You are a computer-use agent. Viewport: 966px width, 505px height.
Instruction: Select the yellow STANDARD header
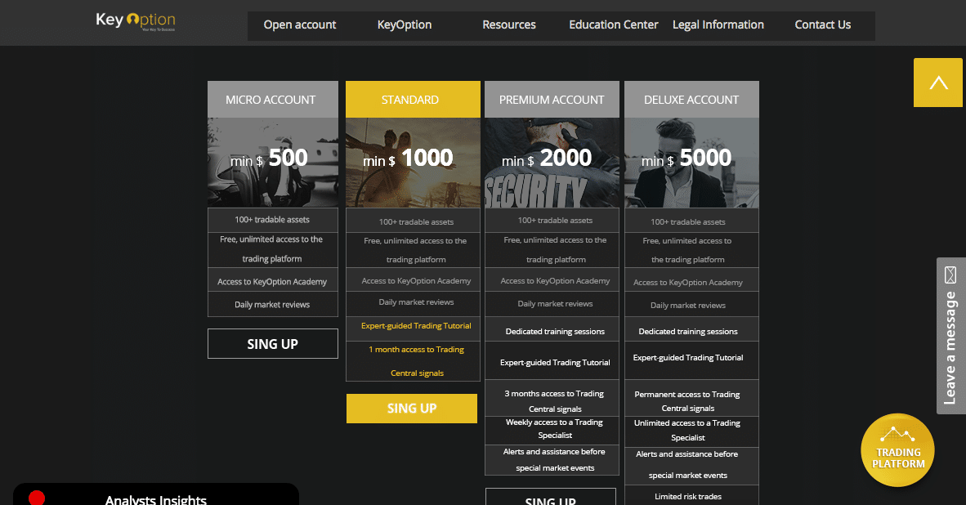[413, 99]
